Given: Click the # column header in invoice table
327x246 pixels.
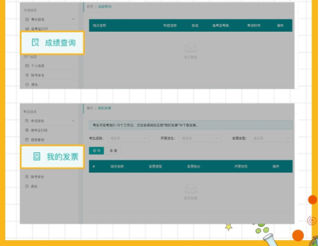Looking at the screenshot, I should click(x=94, y=166).
